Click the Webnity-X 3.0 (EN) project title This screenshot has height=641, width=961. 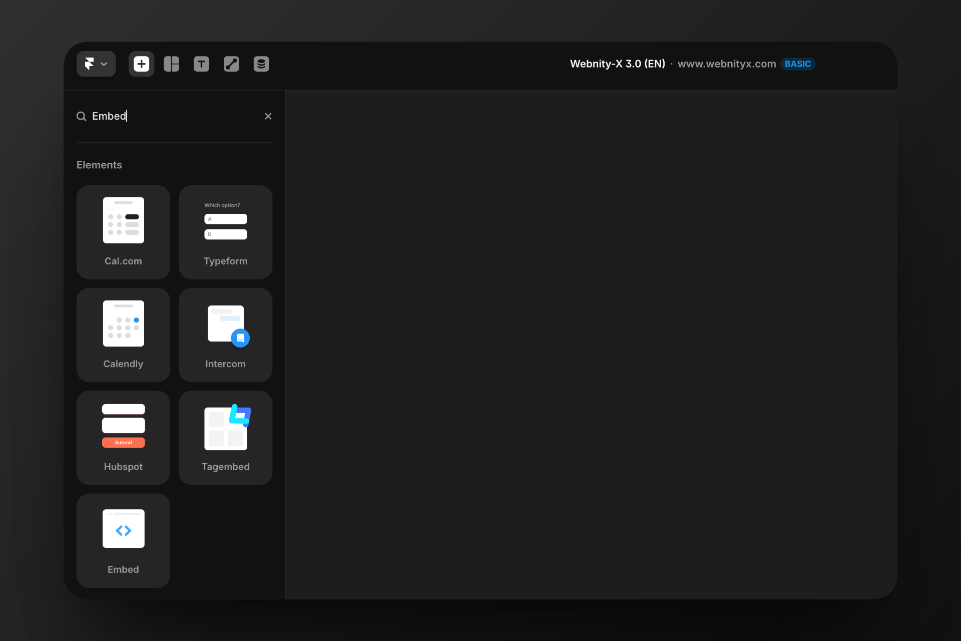[618, 64]
